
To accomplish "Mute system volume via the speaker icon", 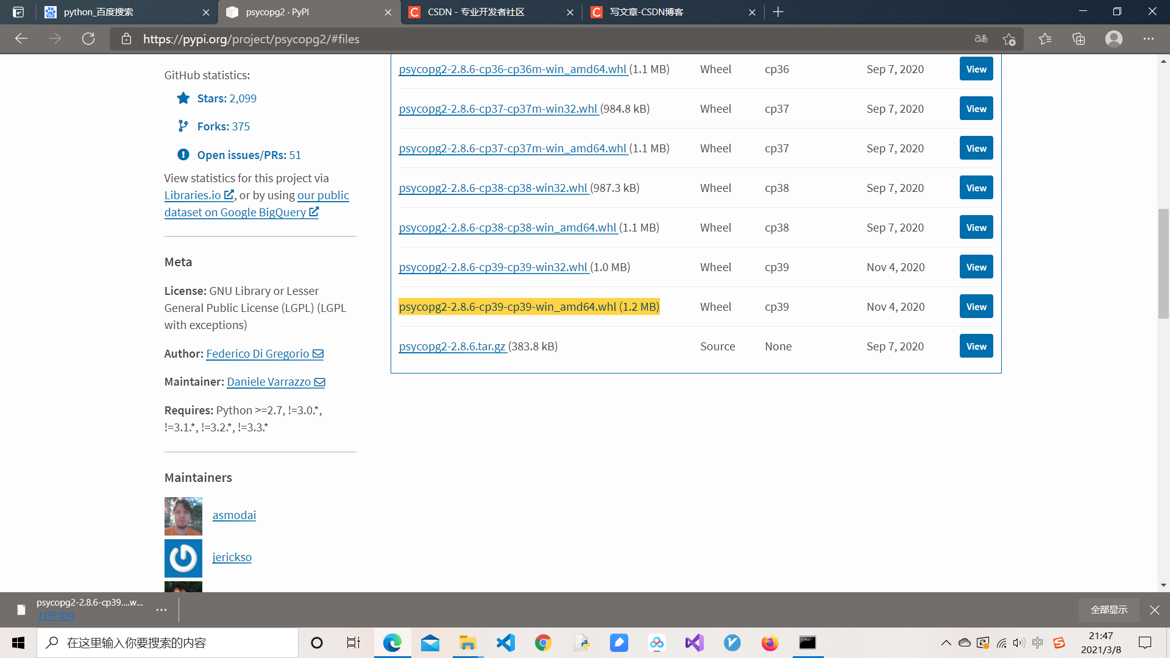I will pyautogui.click(x=1019, y=643).
